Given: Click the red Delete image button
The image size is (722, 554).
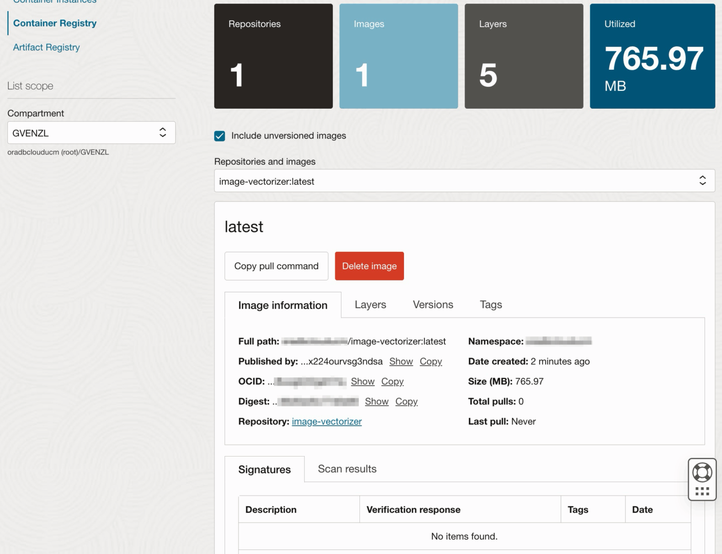Looking at the screenshot, I should [x=369, y=266].
